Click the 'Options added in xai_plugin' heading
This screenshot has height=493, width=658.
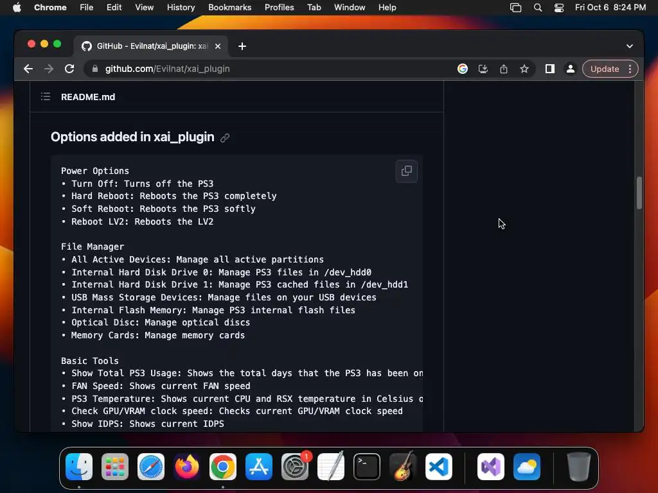pos(132,137)
